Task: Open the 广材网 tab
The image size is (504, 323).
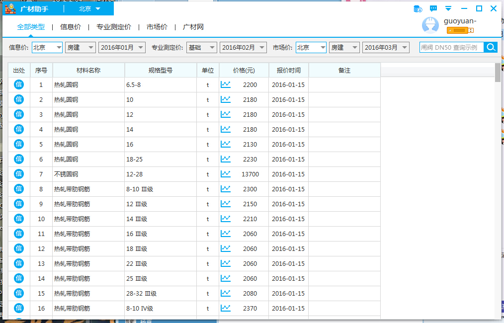Action: [x=193, y=27]
